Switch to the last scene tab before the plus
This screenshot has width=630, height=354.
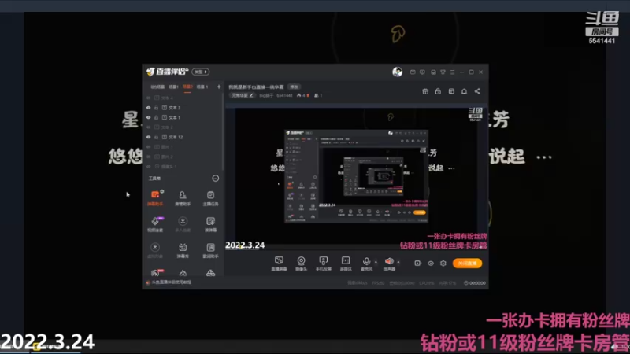[202, 87]
